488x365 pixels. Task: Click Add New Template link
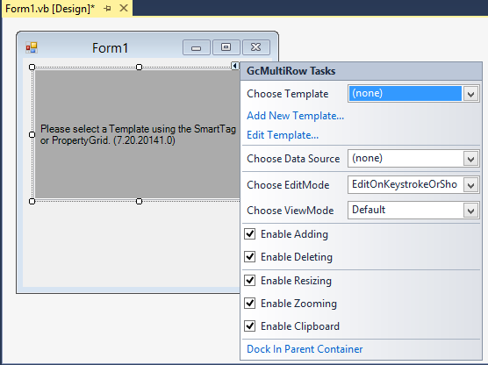(295, 116)
